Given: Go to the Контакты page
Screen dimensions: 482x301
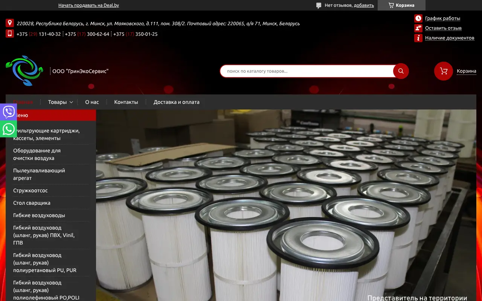Looking at the screenshot, I should tap(126, 102).
